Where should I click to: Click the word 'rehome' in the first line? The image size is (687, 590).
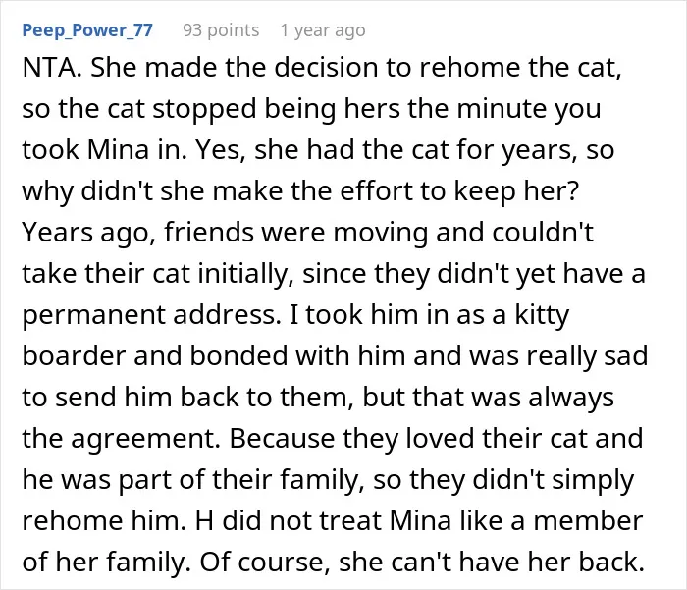[469, 68]
